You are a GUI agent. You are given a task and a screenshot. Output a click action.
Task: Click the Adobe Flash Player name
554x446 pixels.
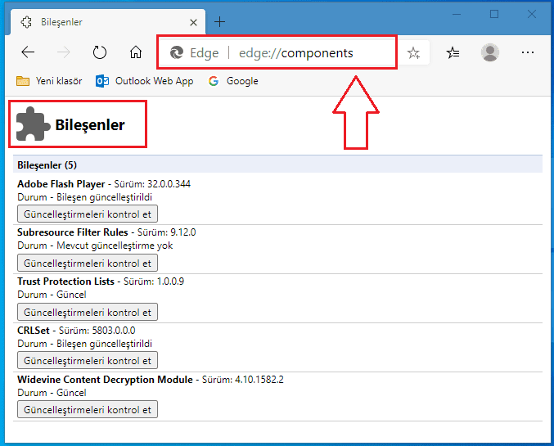click(x=61, y=184)
